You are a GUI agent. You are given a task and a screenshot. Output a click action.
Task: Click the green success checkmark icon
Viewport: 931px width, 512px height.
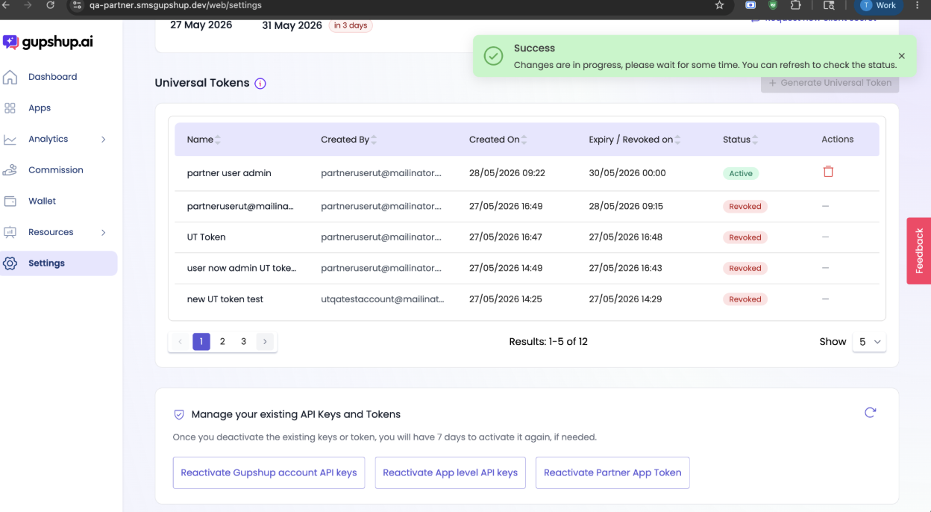click(492, 56)
